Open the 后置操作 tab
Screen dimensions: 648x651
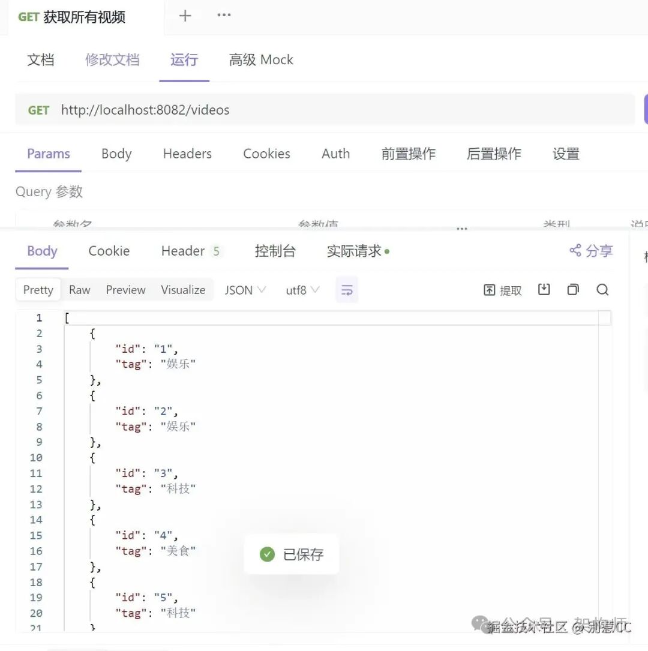(x=494, y=154)
